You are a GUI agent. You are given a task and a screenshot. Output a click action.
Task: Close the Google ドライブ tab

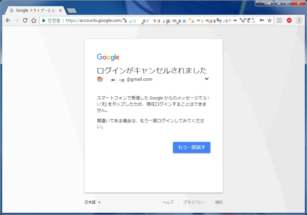60,10
